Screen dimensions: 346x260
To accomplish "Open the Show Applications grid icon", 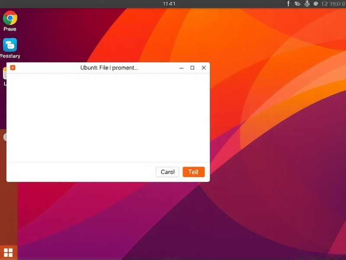I will click(x=8, y=253).
